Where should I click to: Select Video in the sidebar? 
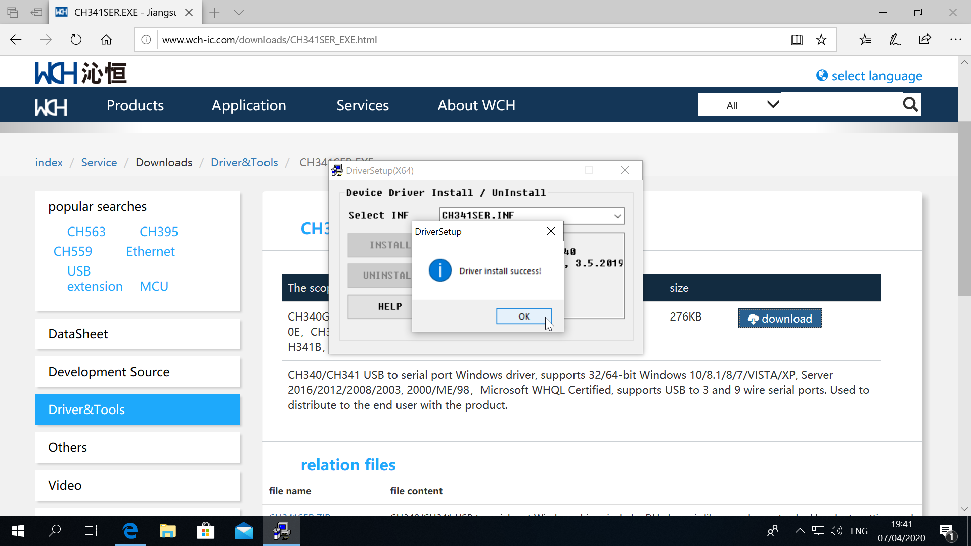(137, 485)
